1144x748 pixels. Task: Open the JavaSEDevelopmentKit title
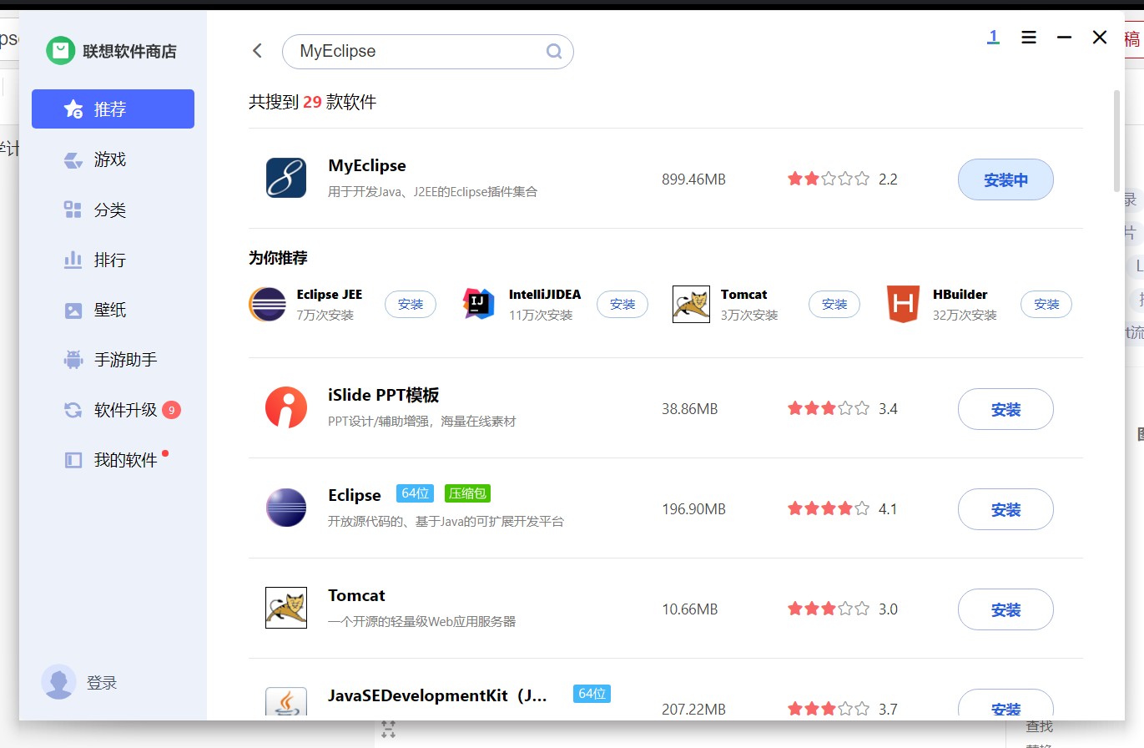(438, 695)
